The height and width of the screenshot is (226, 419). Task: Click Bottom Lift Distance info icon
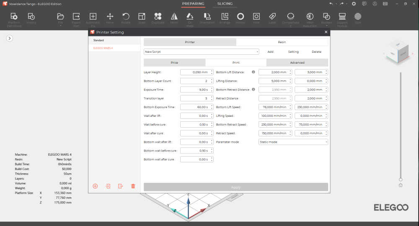click(x=253, y=72)
